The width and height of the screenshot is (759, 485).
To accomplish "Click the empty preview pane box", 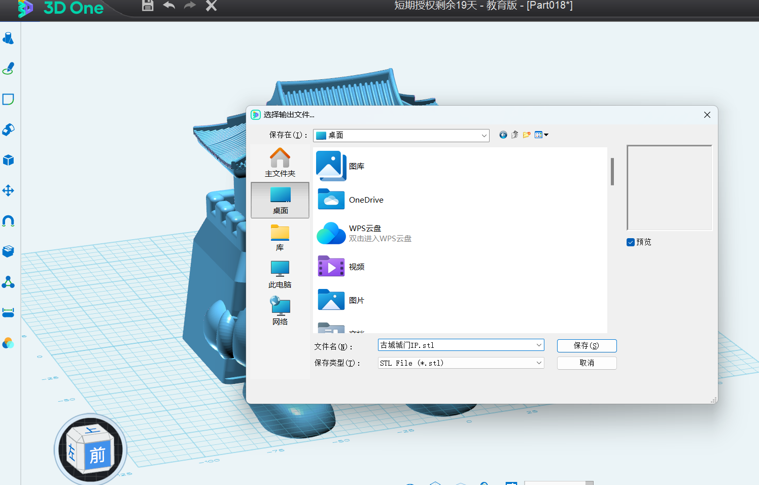I will tap(669, 188).
